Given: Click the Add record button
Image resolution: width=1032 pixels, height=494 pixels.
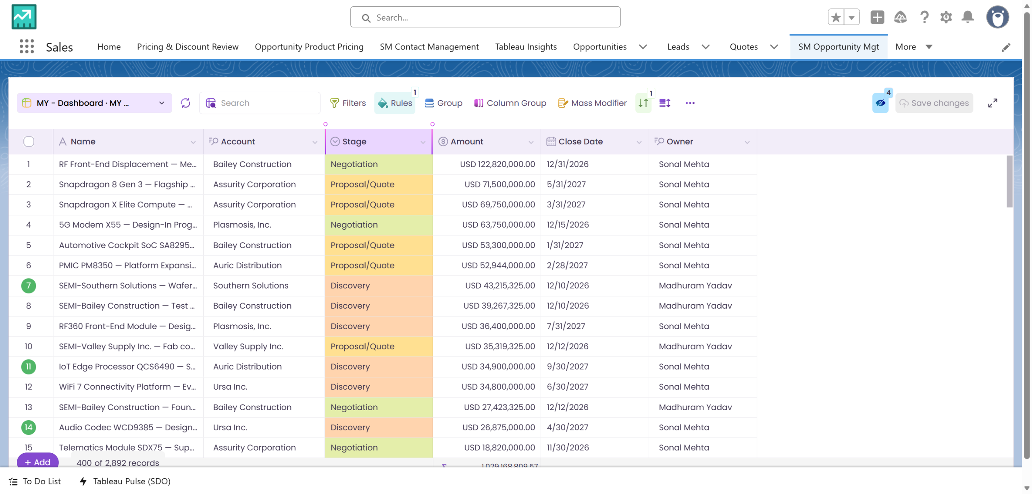Looking at the screenshot, I should [x=37, y=462].
